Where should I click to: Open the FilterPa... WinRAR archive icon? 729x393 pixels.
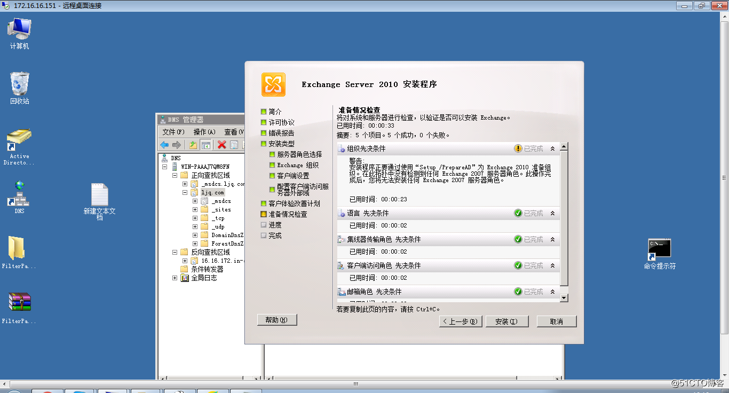pos(19,308)
